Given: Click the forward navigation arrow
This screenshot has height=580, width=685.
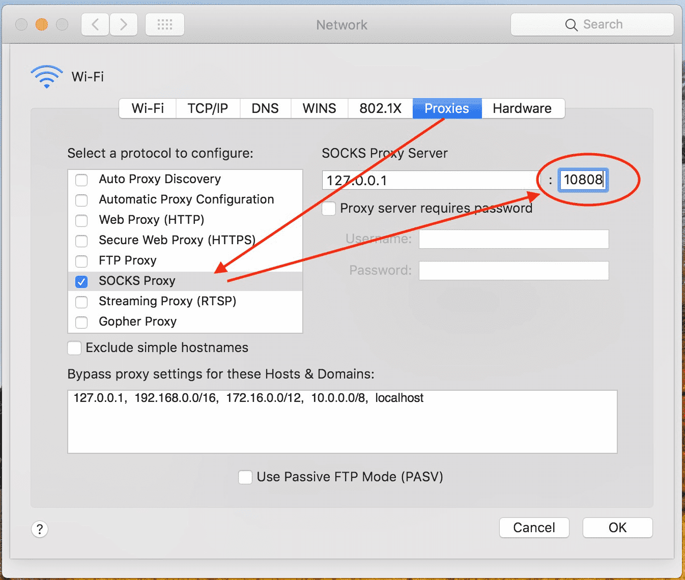Looking at the screenshot, I should tap(124, 24).
